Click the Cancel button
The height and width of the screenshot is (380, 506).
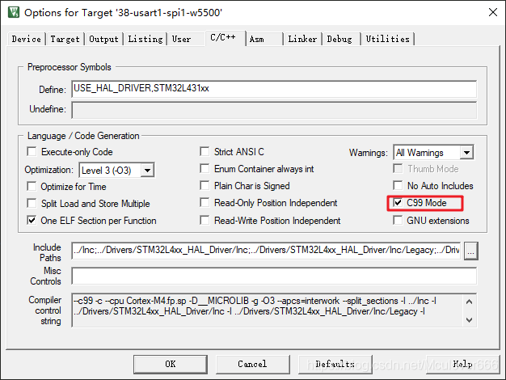pos(253,364)
